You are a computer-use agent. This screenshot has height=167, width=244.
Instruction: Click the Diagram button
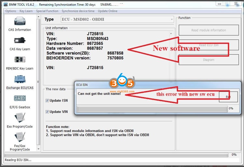(209, 60)
